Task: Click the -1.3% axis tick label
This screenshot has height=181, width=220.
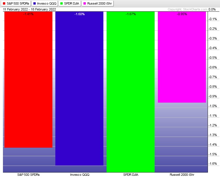Action: [x=212, y=135]
